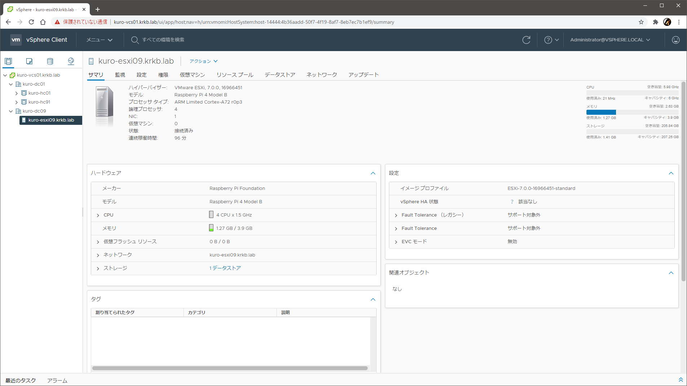The image size is (687, 386).
Task: Open the Administrator@VSPHERE.LOCAL user menu
Action: pyautogui.click(x=610, y=40)
